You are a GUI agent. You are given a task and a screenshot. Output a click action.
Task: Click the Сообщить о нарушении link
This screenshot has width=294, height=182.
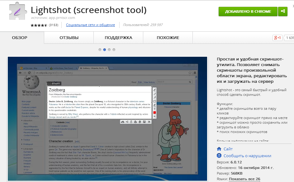[x=247, y=156]
